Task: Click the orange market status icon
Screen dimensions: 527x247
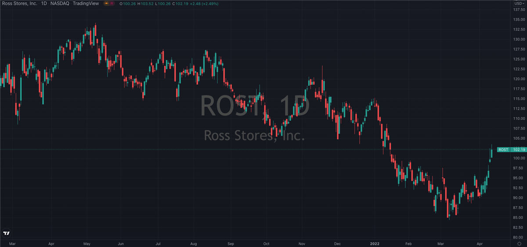Action: [107, 4]
